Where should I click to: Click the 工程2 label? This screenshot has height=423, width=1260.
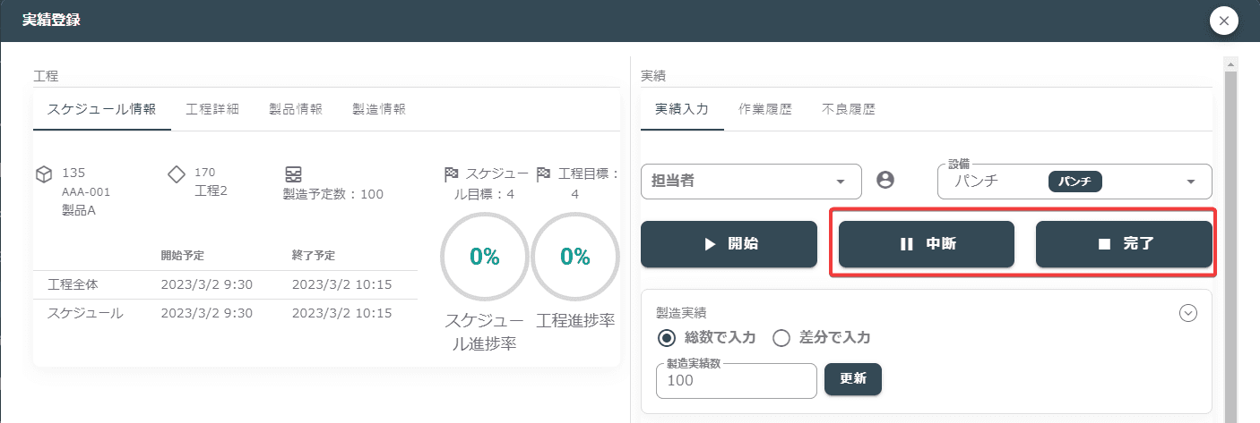212,191
